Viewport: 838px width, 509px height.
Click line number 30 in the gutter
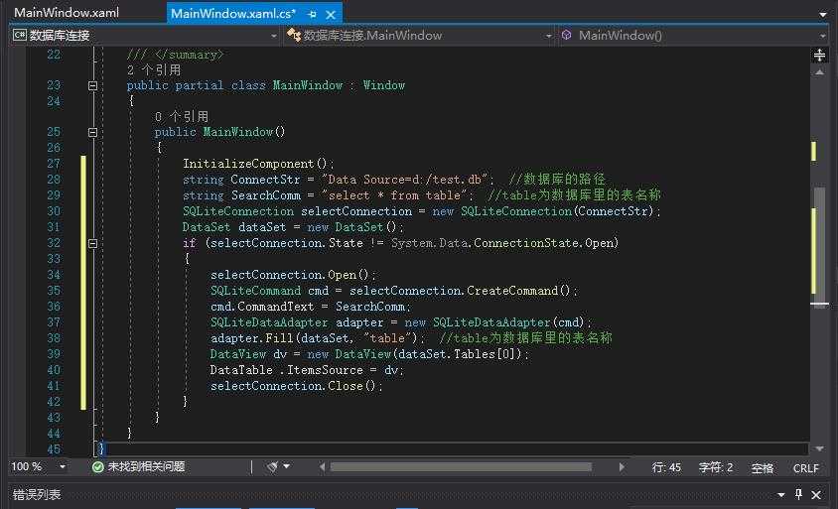pyautogui.click(x=54, y=211)
